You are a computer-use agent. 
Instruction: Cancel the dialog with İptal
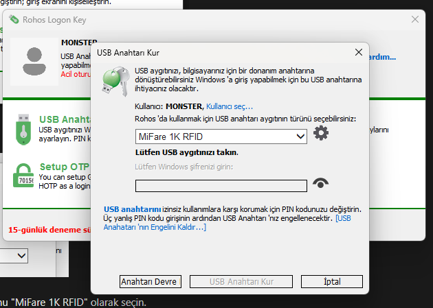tap(332, 281)
